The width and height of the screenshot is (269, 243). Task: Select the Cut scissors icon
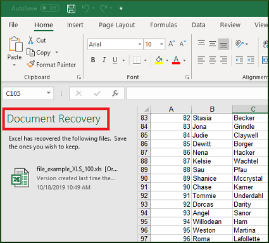pos(30,40)
